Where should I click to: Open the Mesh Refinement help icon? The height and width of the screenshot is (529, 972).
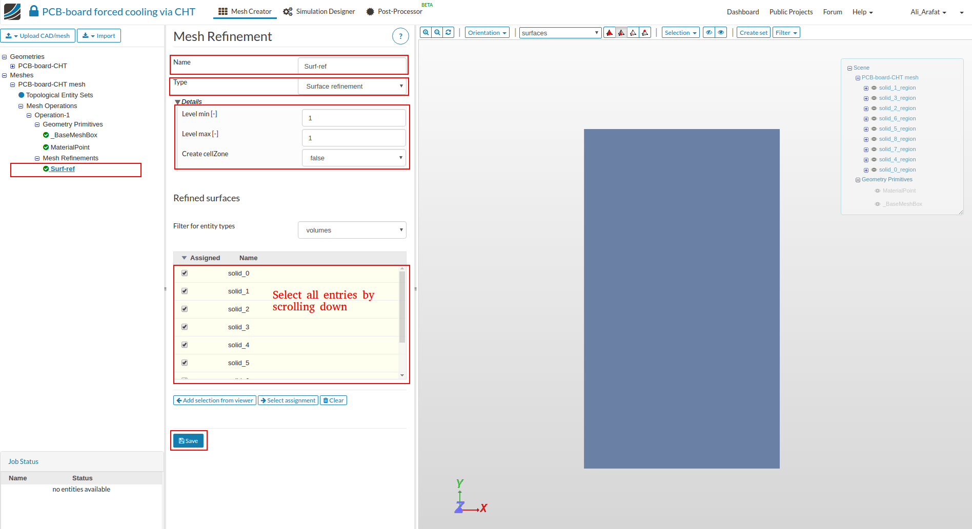(400, 36)
